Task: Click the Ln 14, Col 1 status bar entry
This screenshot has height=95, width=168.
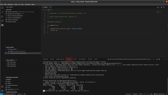Action: pyautogui.click(x=128, y=94)
